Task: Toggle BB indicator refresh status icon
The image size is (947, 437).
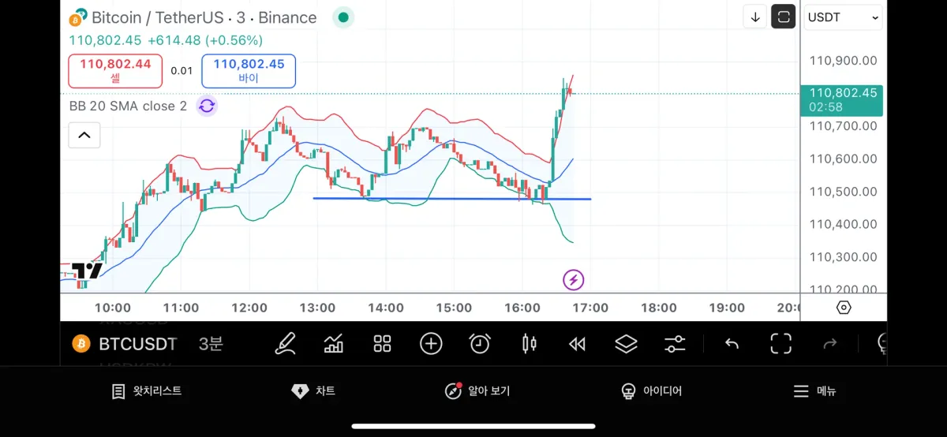Action: (x=207, y=106)
